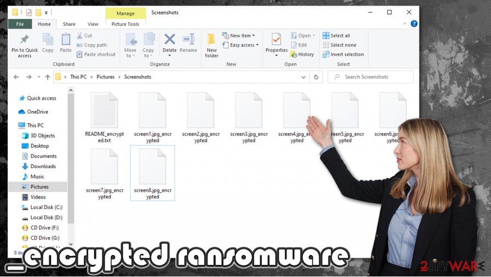
Task: Click the Manage contextual tab
Action: (126, 14)
